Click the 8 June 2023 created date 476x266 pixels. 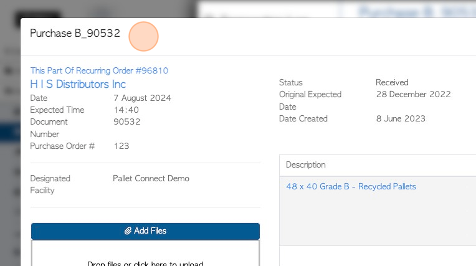click(401, 118)
